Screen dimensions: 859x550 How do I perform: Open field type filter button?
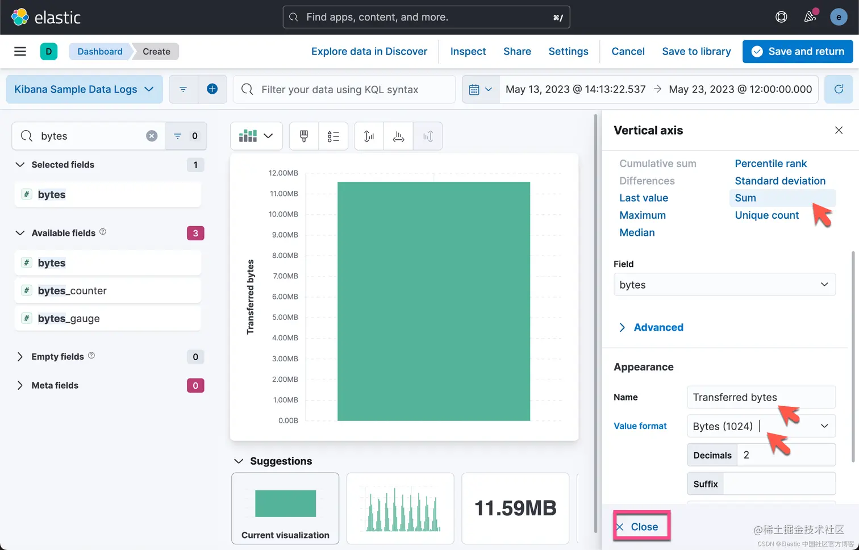[x=186, y=136]
